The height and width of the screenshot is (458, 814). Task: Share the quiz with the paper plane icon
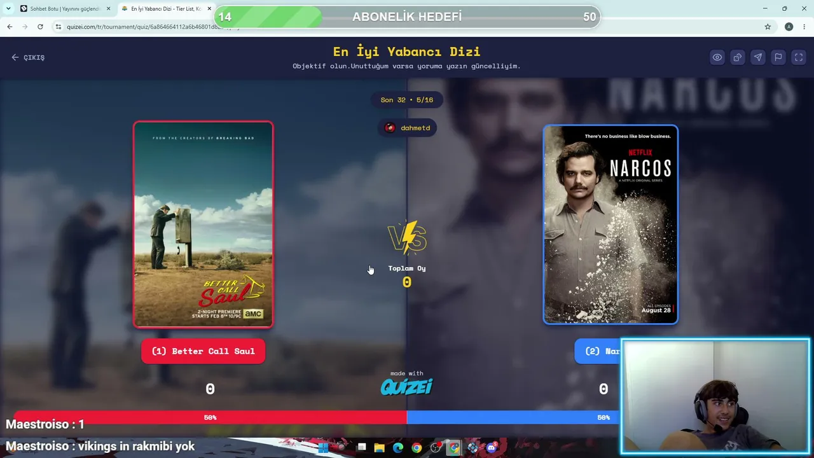click(x=758, y=57)
